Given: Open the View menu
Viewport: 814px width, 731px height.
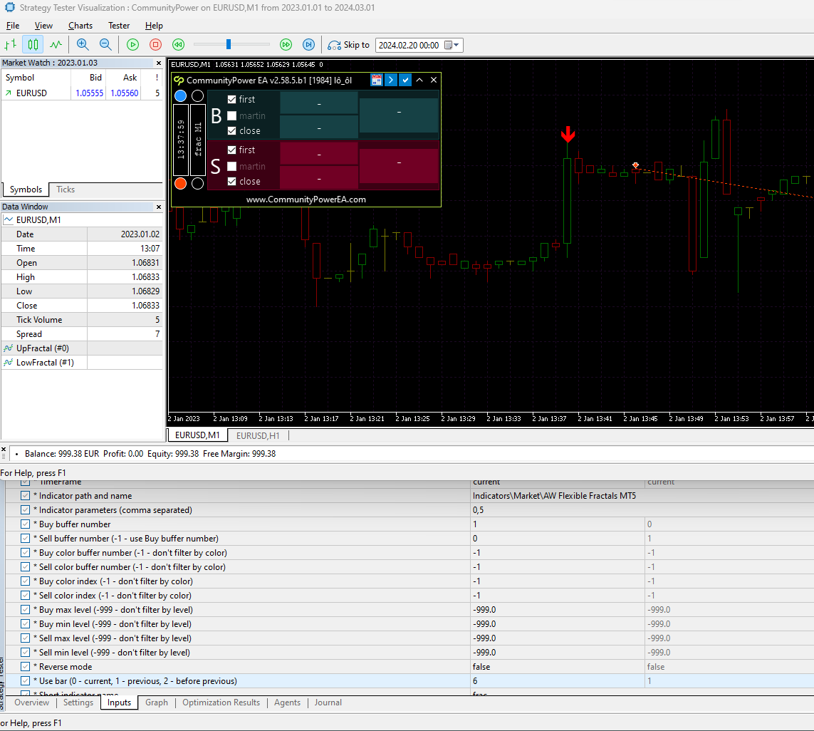Looking at the screenshot, I should [x=43, y=26].
